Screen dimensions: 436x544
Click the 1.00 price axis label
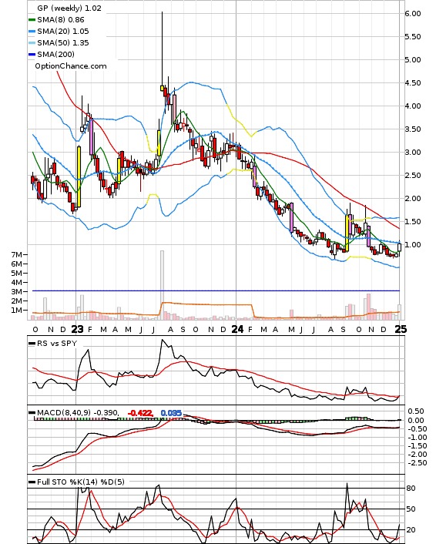tap(413, 245)
